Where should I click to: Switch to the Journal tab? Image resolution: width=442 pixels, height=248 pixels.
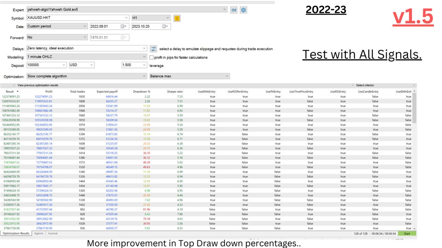(x=52, y=233)
